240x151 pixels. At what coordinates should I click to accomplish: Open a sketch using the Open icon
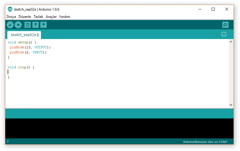[x=35, y=25]
